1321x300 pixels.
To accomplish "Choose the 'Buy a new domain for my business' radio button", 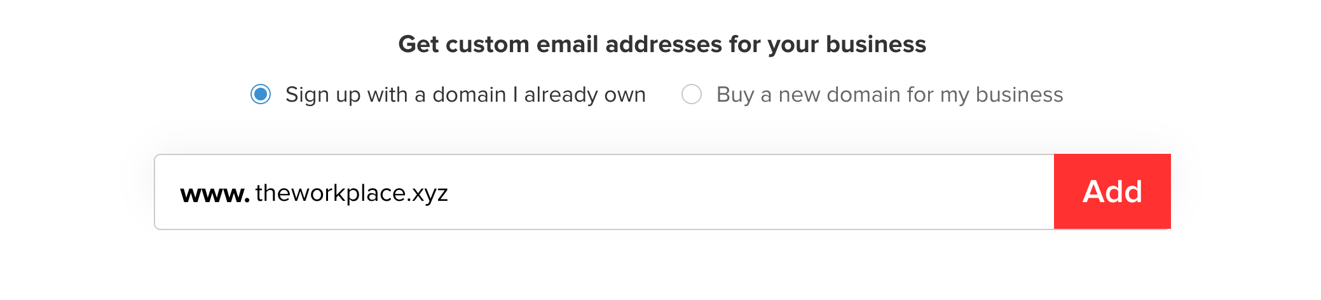I will [692, 95].
